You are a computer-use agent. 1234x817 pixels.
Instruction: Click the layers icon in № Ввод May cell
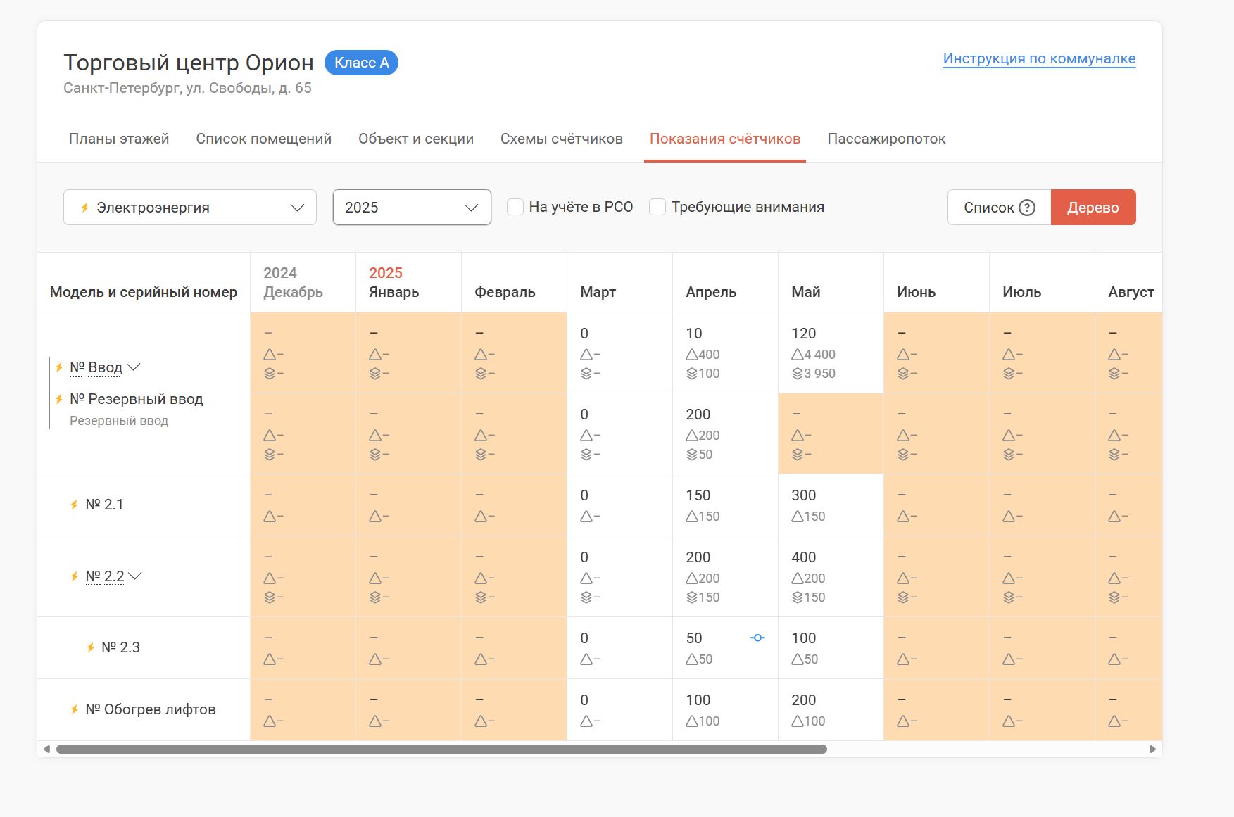pos(798,374)
